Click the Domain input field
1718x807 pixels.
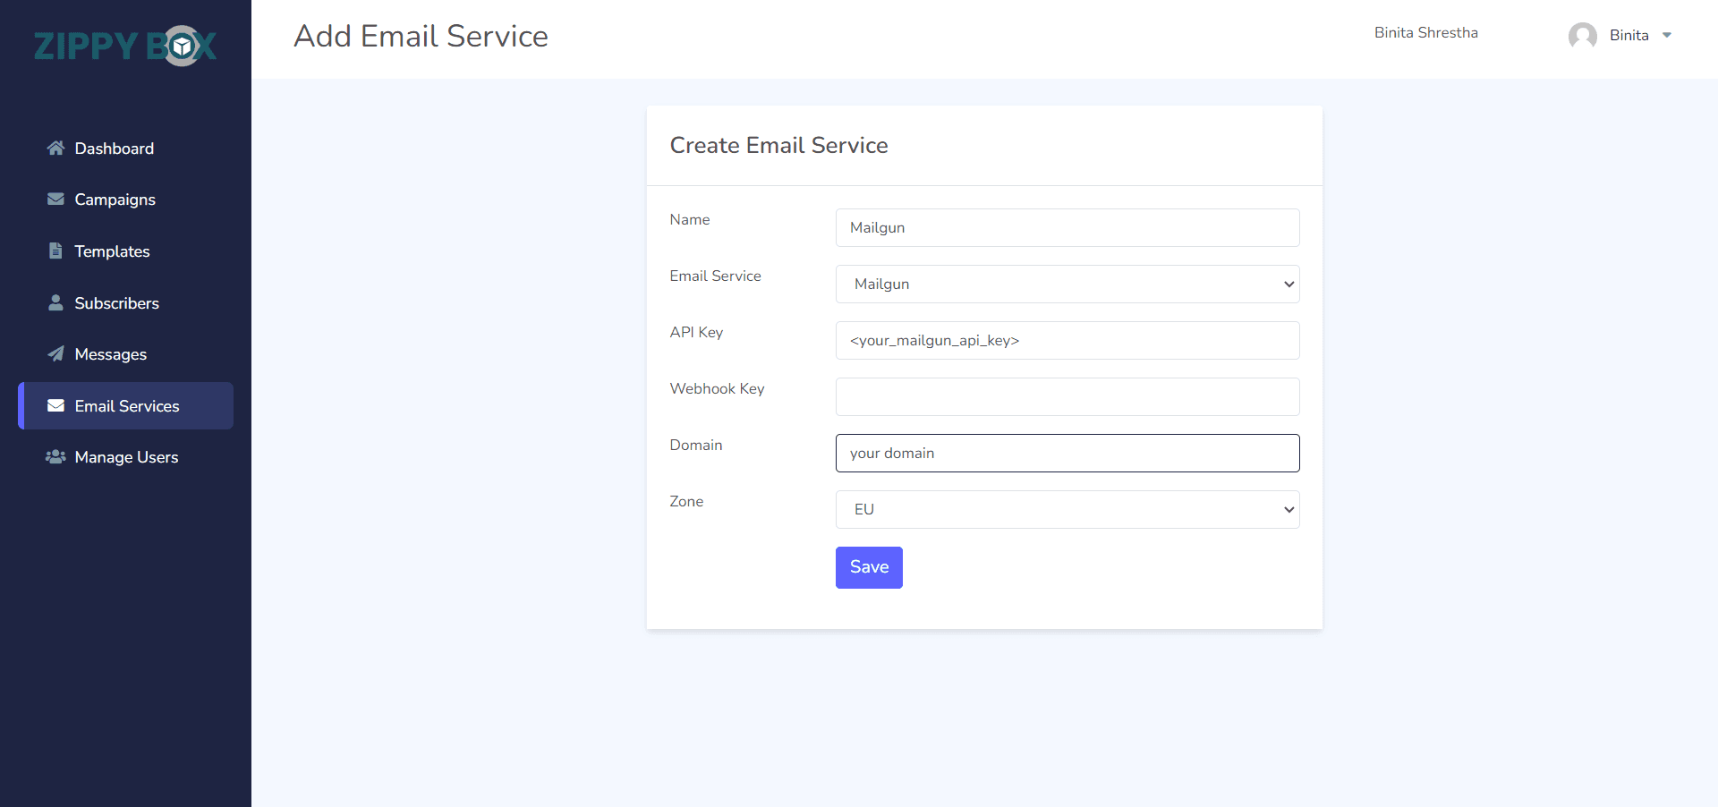point(1067,453)
